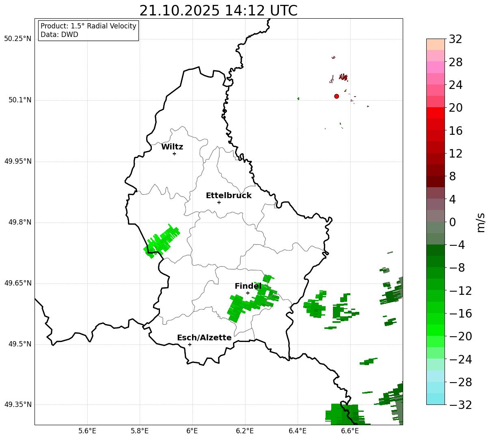Click the 6.4°E longitude label
490x439 pixels.
point(297,431)
